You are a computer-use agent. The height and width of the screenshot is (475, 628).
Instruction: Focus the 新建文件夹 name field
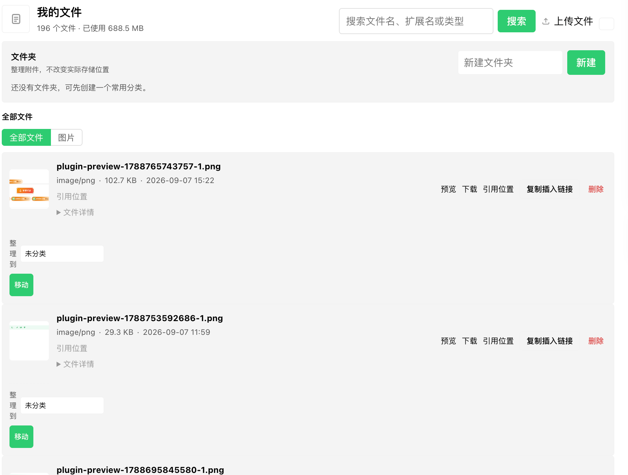[510, 63]
